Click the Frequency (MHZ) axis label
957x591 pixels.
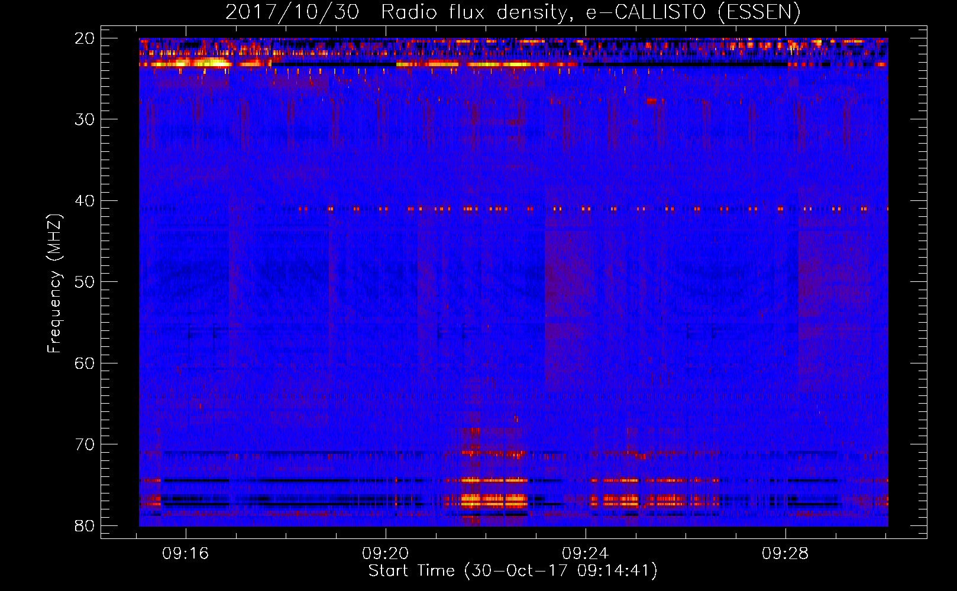[x=54, y=284]
